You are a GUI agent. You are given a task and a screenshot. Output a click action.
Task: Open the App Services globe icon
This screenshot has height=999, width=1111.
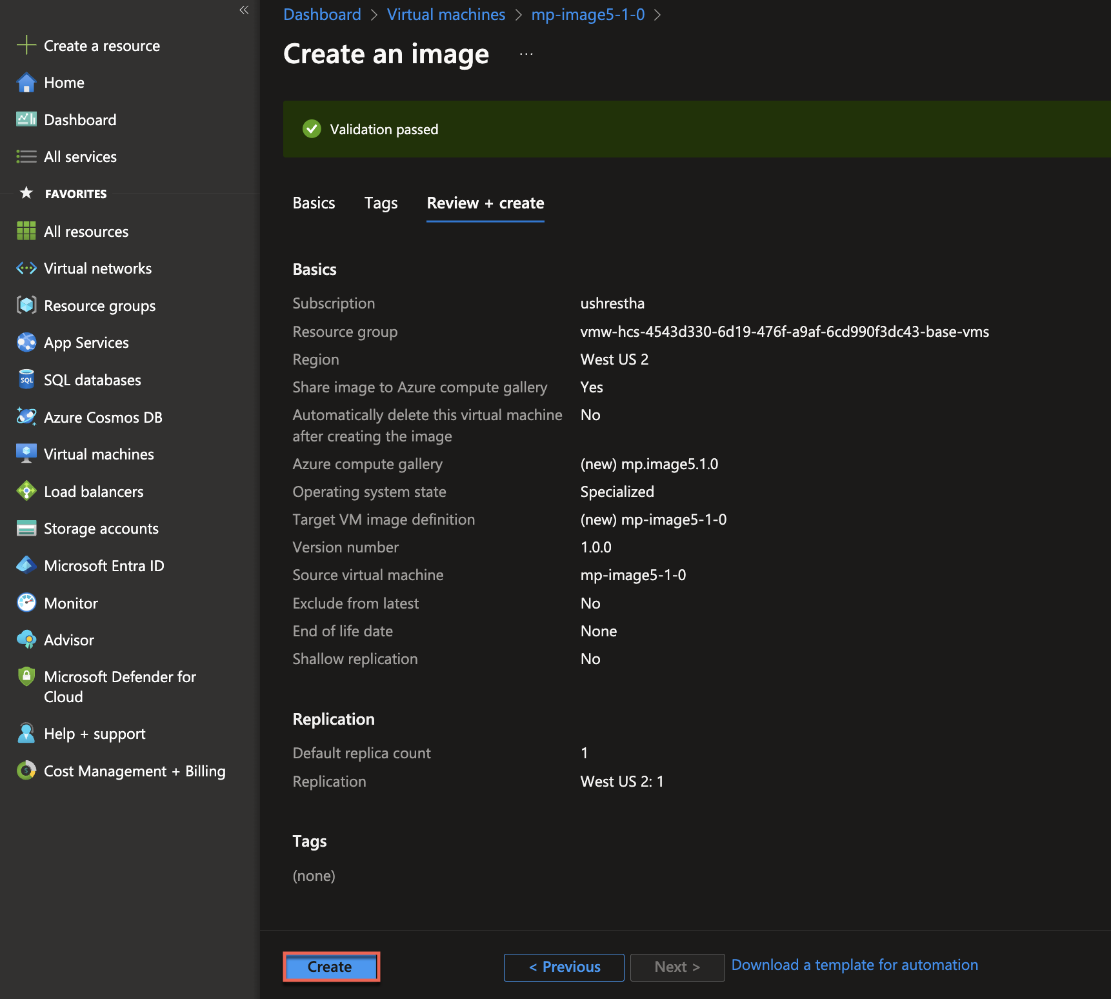click(26, 342)
